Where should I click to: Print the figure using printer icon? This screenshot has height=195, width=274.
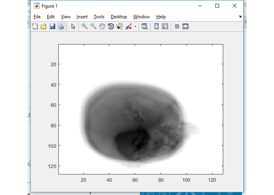(x=61, y=26)
